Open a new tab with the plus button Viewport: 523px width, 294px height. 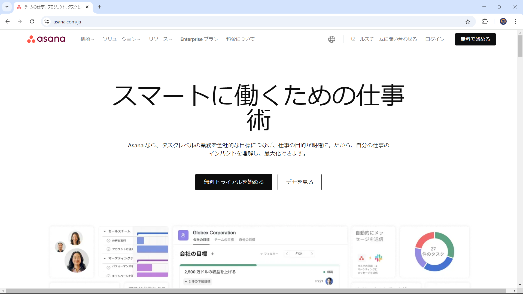tap(99, 7)
